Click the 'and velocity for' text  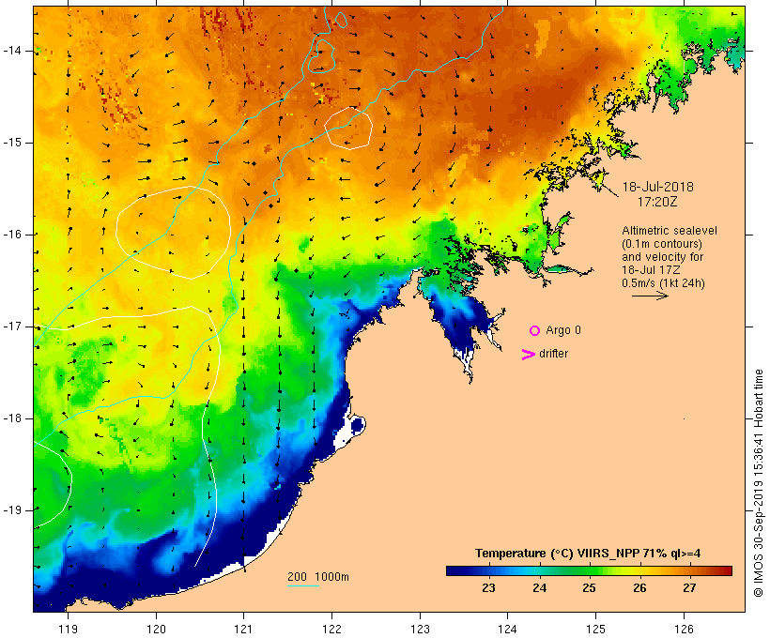coord(662,257)
